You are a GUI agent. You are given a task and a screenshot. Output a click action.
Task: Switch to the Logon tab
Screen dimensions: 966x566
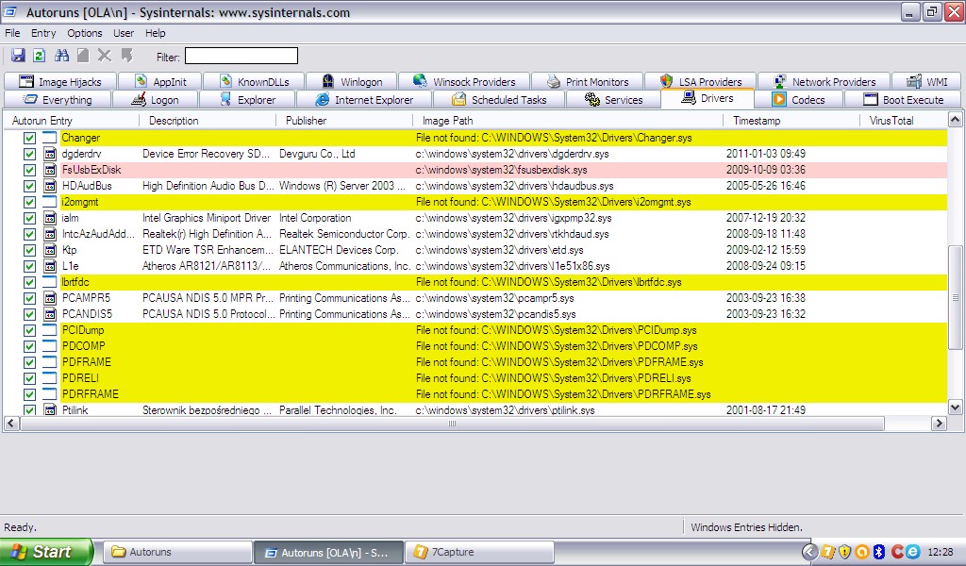point(156,100)
